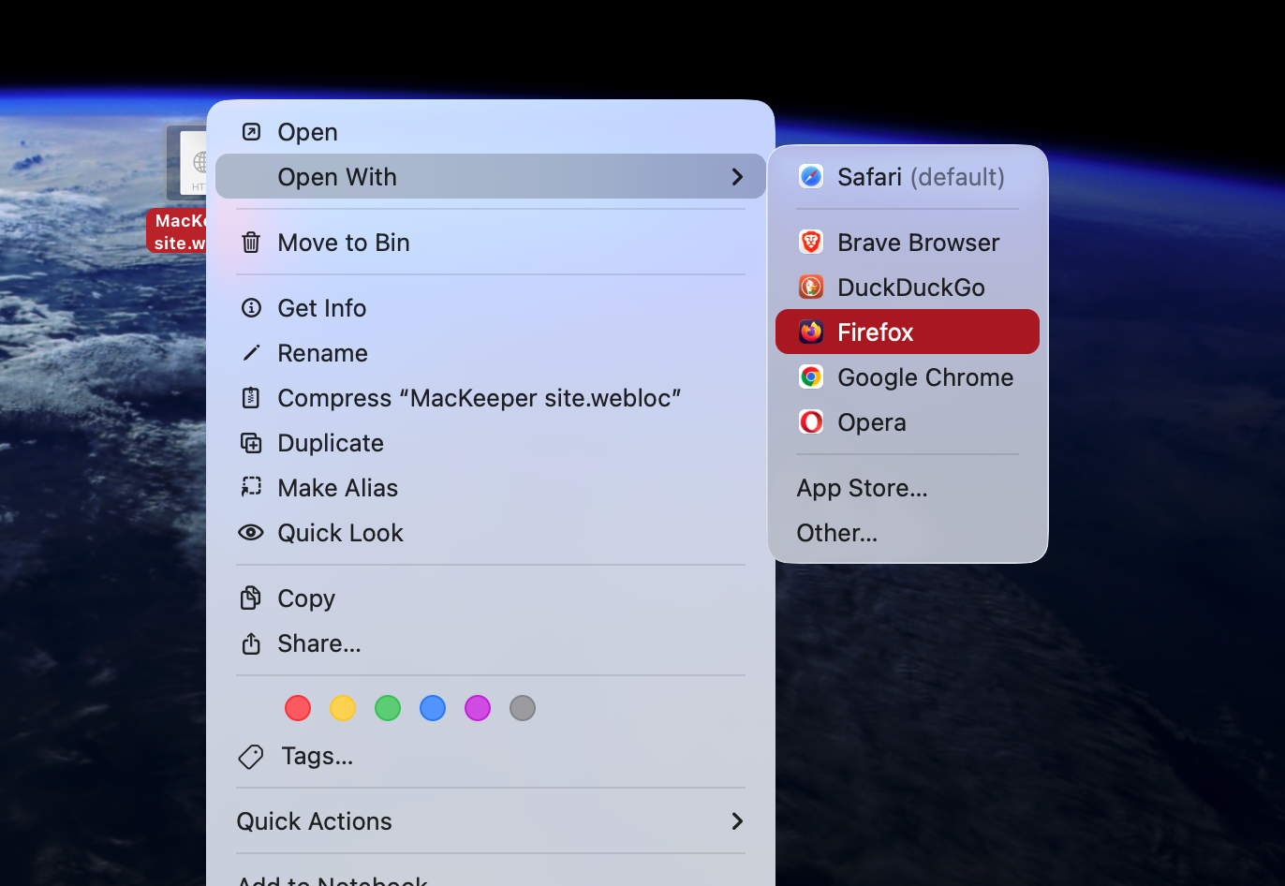Open the Tags… dialog entry
Image resolution: width=1285 pixels, height=886 pixels.
[491, 756]
